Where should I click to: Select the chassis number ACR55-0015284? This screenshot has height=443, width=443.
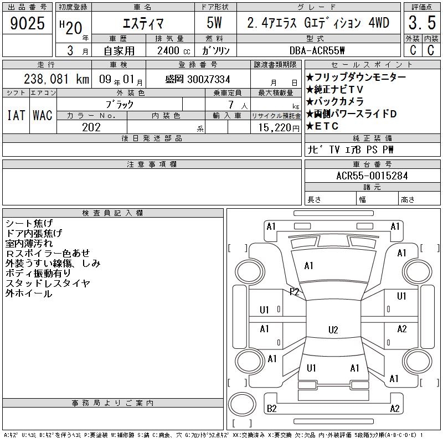(372, 176)
